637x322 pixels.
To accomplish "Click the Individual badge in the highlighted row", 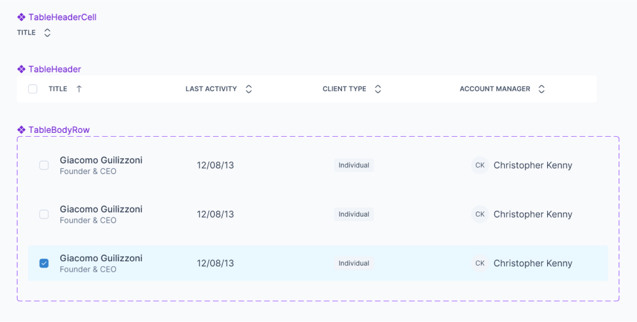I will (x=354, y=263).
